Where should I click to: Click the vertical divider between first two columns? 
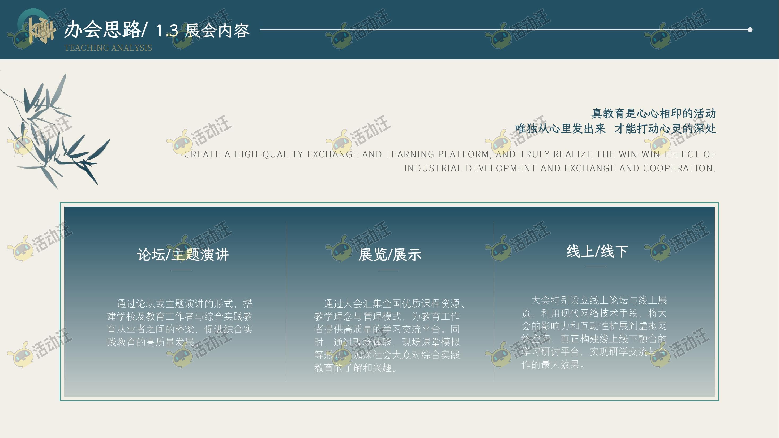[x=286, y=302]
